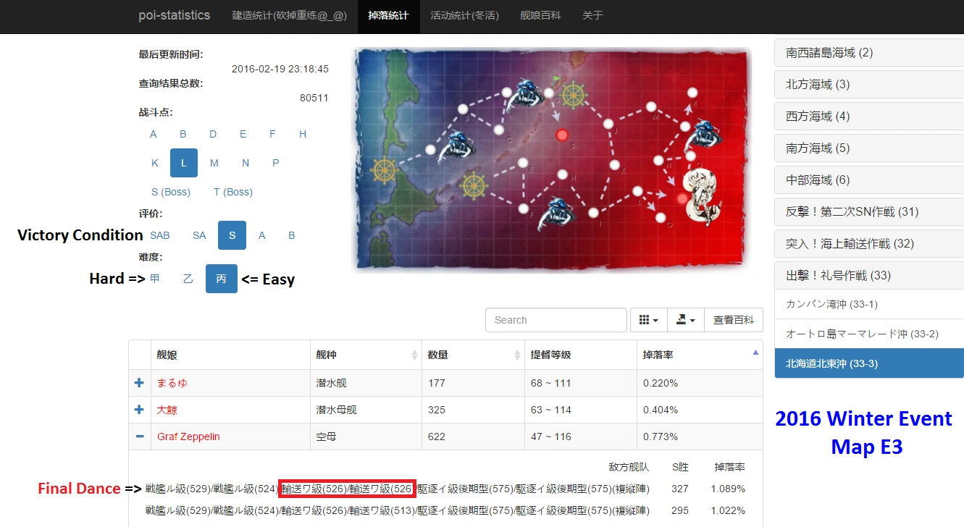Expand 突入！海上輸送作戦 (32) section
964x527 pixels.
pos(869,244)
